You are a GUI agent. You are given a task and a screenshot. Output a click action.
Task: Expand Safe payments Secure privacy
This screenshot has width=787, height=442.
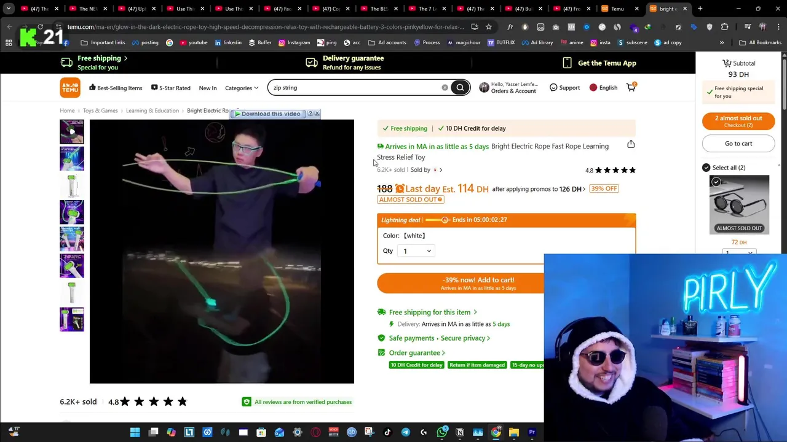click(x=439, y=338)
